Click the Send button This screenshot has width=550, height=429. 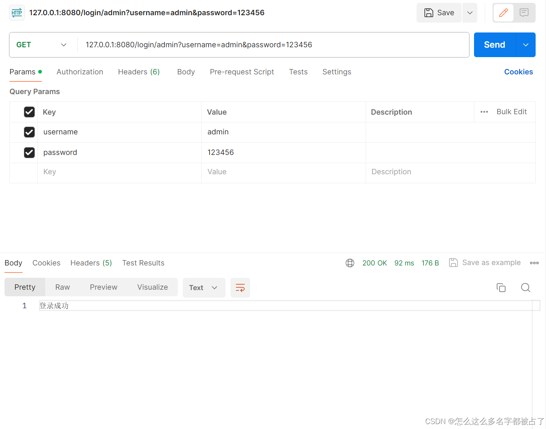pos(494,44)
